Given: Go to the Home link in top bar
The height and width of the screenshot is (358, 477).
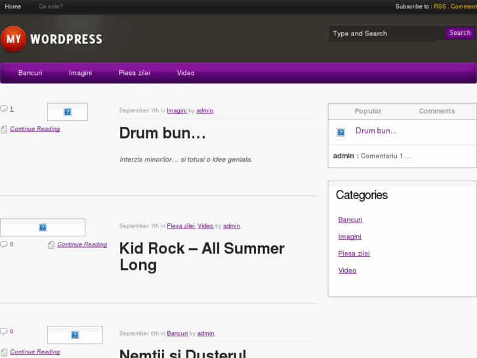Looking at the screenshot, I should [x=13, y=7].
